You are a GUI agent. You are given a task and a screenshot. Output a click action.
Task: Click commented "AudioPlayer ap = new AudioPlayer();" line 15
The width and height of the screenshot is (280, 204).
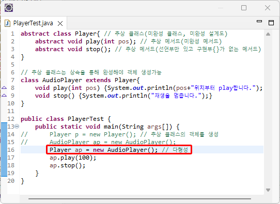[113, 142]
